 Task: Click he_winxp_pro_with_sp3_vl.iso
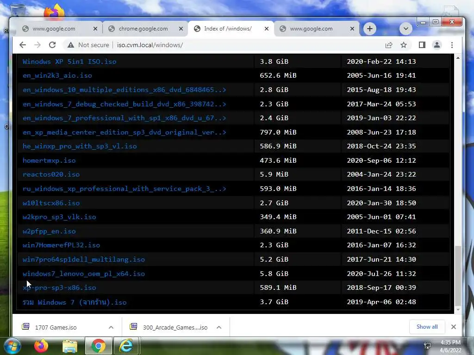[80, 146]
